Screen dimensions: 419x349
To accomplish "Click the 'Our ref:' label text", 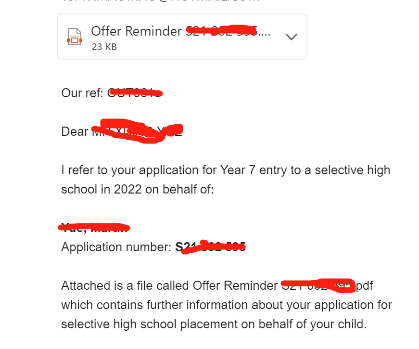I will [82, 93].
